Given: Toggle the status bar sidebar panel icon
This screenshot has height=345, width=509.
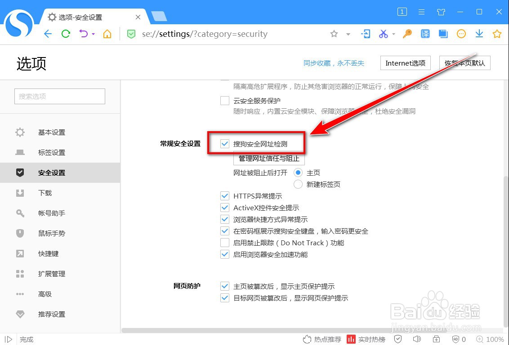Looking at the screenshot, I should [x=9, y=340].
